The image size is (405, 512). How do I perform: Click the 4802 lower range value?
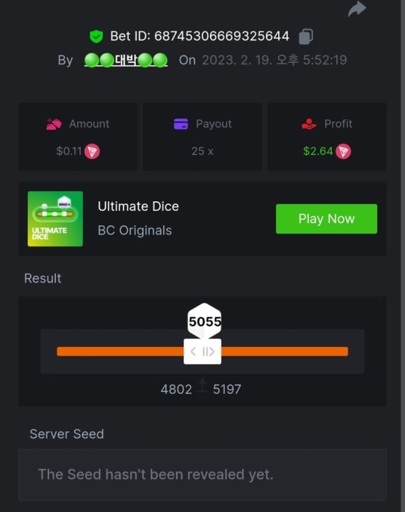tap(177, 389)
